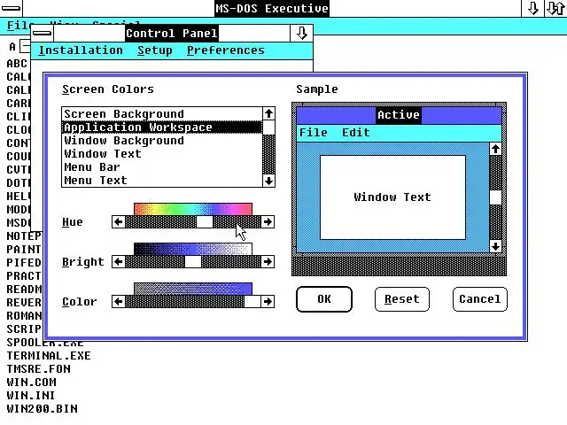
Task: Select Application Workspace in the list
Action: [162, 127]
